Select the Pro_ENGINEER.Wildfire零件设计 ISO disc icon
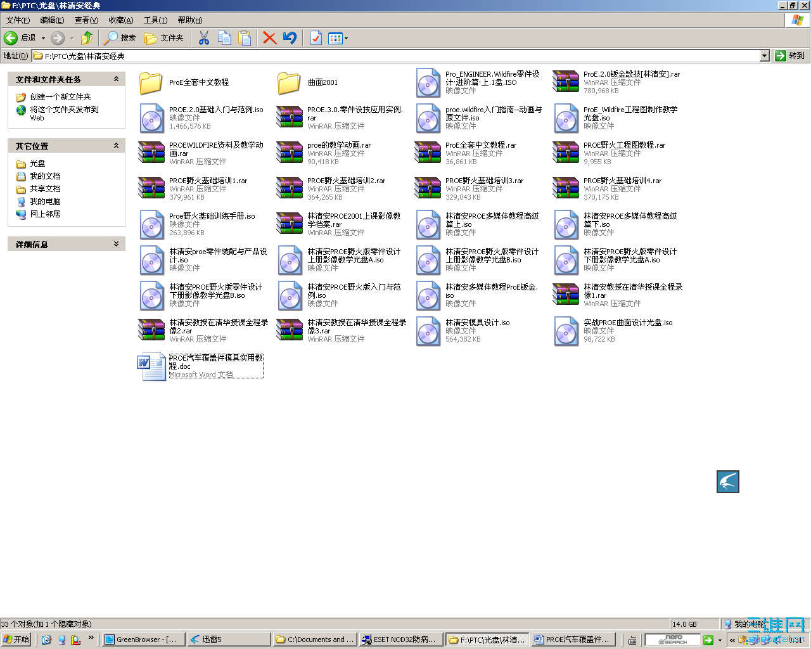811x649 pixels. 428,82
